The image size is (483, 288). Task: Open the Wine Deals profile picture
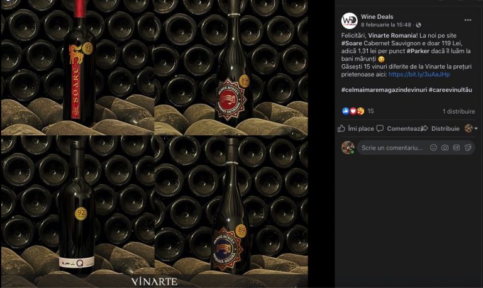pos(349,21)
